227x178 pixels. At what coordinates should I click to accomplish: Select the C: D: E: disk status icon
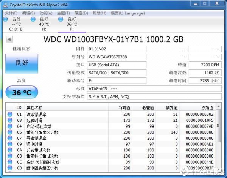(6, 19)
